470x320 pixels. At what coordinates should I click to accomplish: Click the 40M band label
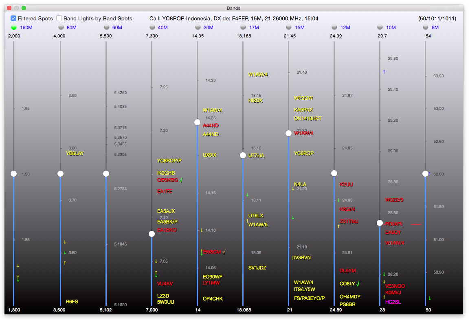(163, 28)
